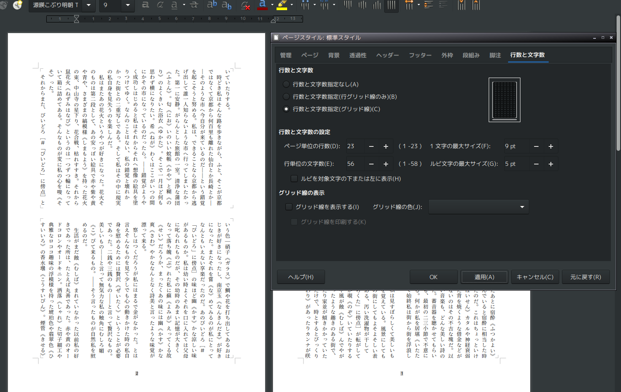Toggle the numbered list
The width and height of the screenshot is (621, 392).
[325, 5]
